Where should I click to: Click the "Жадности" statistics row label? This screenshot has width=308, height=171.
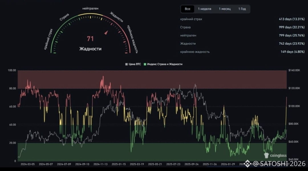coord(188,44)
